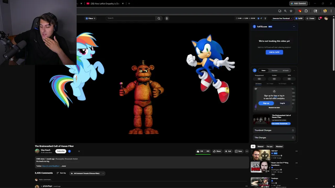
Task: Open Chrome three-dot menu
Action: coord(331,11)
